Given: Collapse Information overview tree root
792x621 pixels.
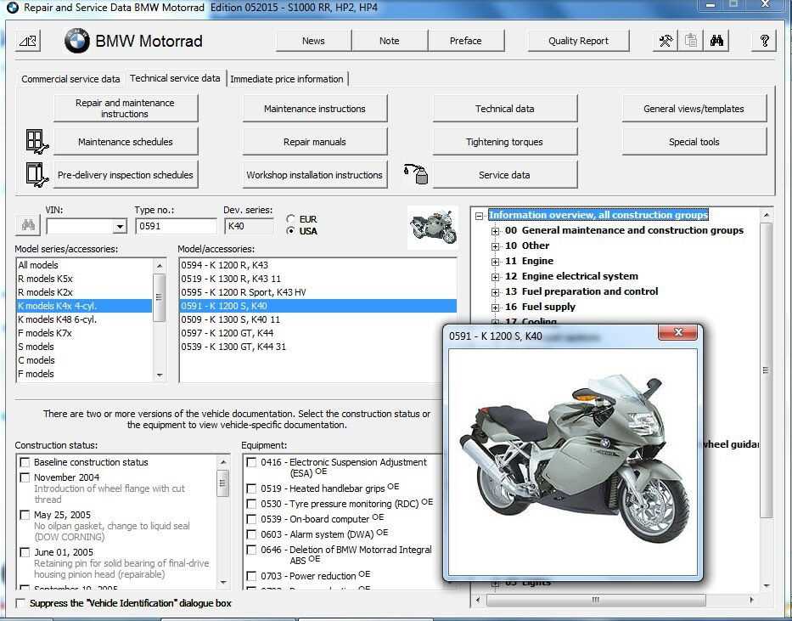Looking at the screenshot, I should 479,216.
